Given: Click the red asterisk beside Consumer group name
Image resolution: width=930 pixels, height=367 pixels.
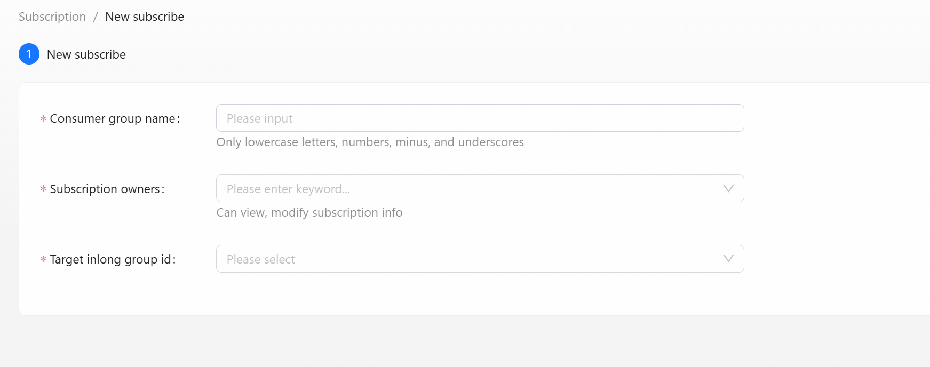Looking at the screenshot, I should click(x=43, y=118).
